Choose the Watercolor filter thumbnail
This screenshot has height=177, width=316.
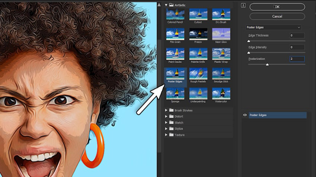pyautogui.click(x=221, y=94)
